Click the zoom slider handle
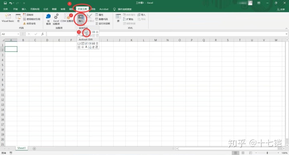This screenshot has height=155, width=289. click(267, 153)
